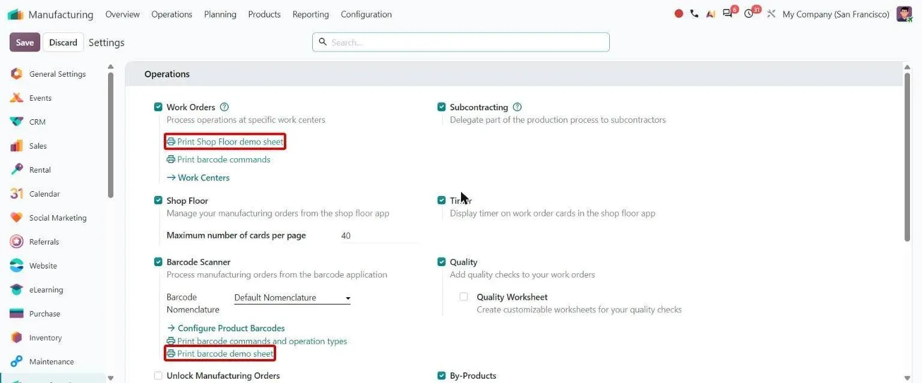This screenshot has width=922, height=383.
Task: Open the Reporting menu
Action: pos(310,14)
